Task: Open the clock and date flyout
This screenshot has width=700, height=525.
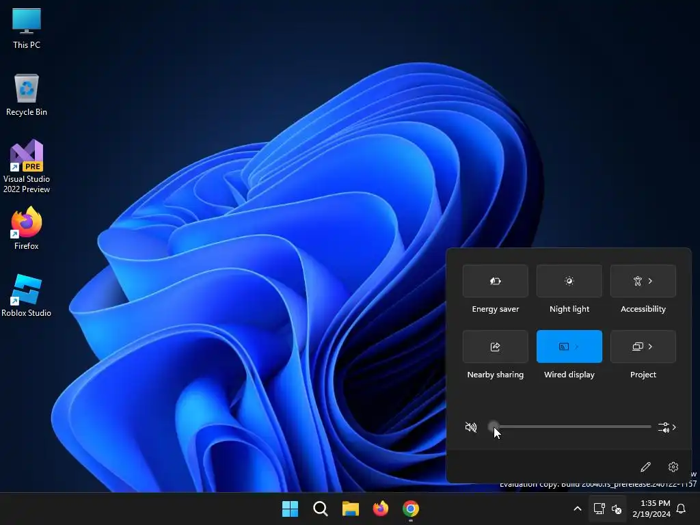Action: click(651, 509)
